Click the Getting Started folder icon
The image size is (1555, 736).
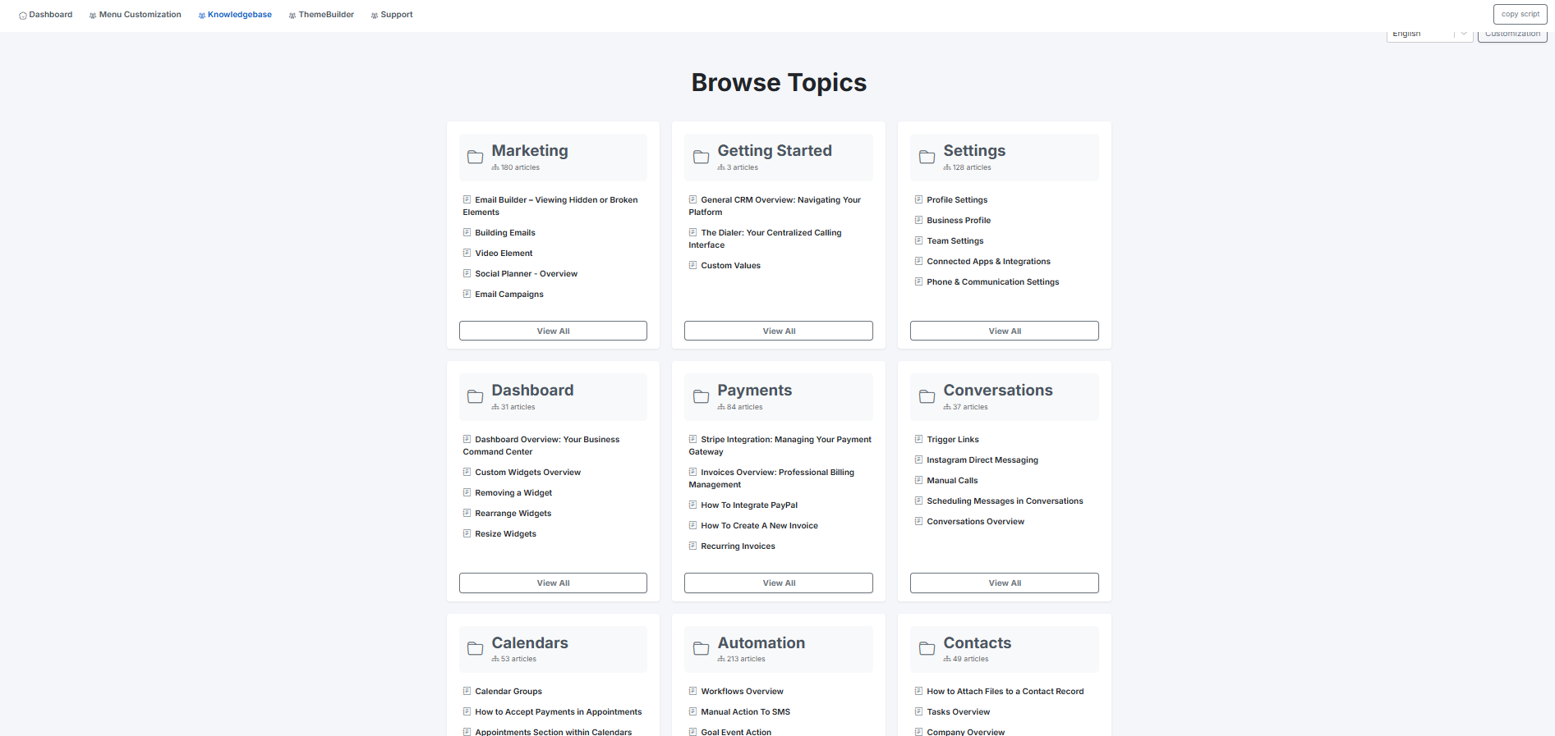701,157
